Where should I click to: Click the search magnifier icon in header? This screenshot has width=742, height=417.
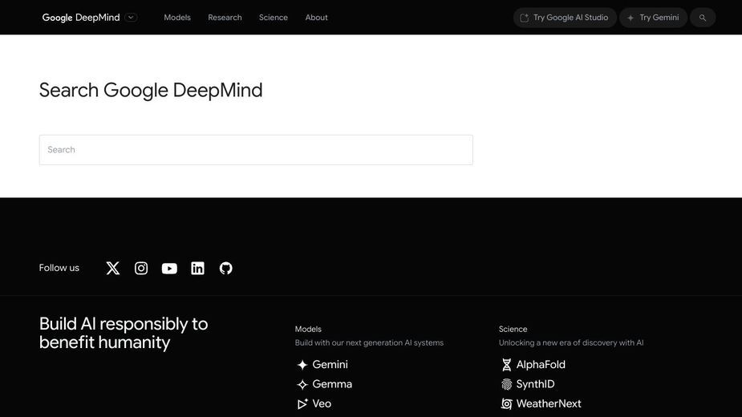[703, 18]
